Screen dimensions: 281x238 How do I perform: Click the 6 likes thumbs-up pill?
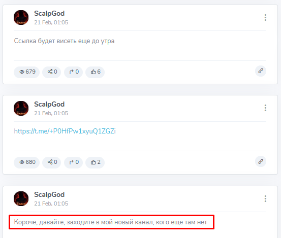pyautogui.click(x=95, y=72)
